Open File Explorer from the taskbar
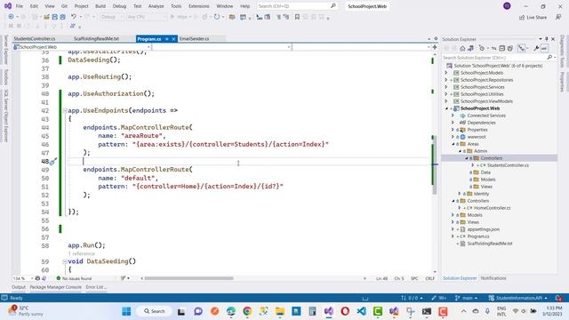The height and width of the screenshot is (320, 569). 280,311
